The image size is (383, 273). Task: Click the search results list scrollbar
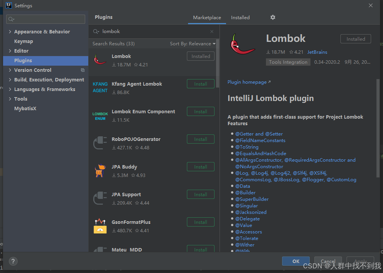(x=218, y=63)
